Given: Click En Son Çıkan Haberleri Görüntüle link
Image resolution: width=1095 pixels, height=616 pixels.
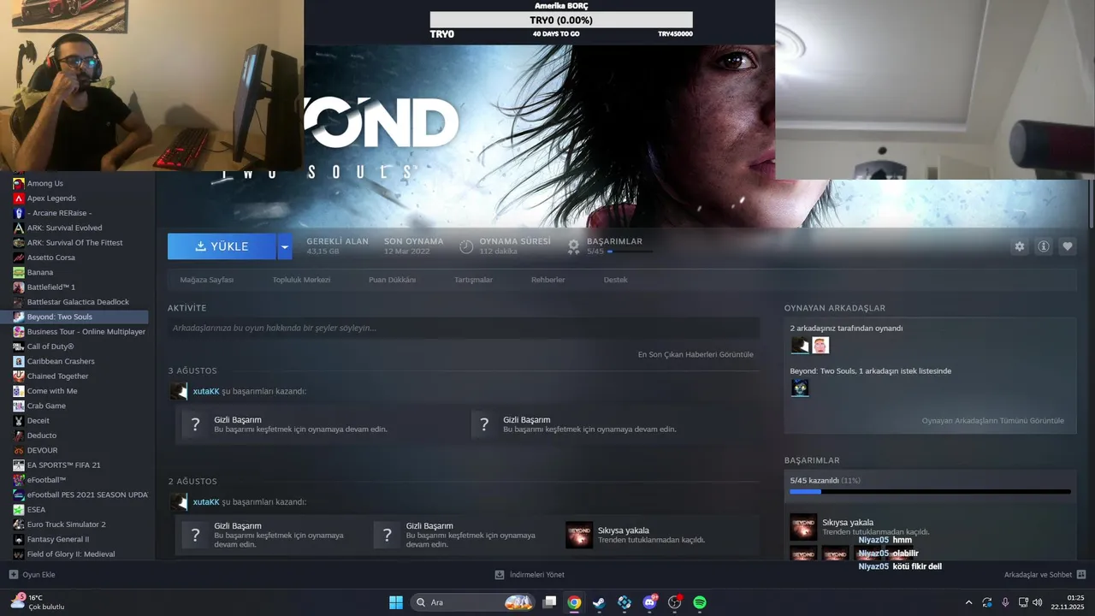Looking at the screenshot, I should click(695, 354).
